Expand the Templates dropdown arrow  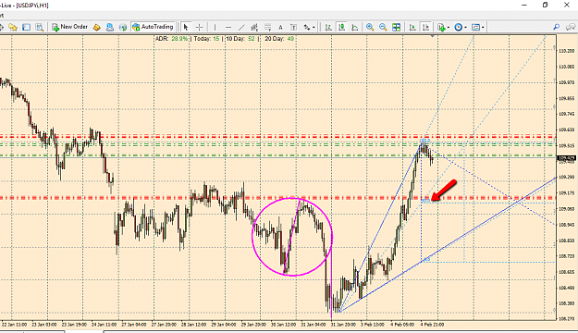[x=483, y=28]
